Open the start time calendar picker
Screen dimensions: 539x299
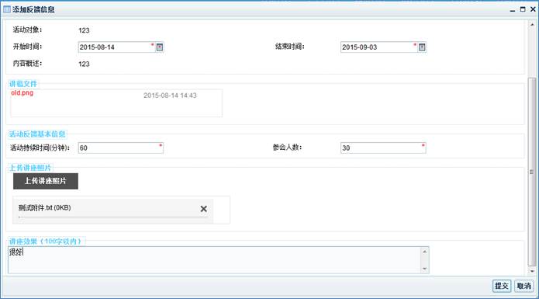click(x=160, y=47)
